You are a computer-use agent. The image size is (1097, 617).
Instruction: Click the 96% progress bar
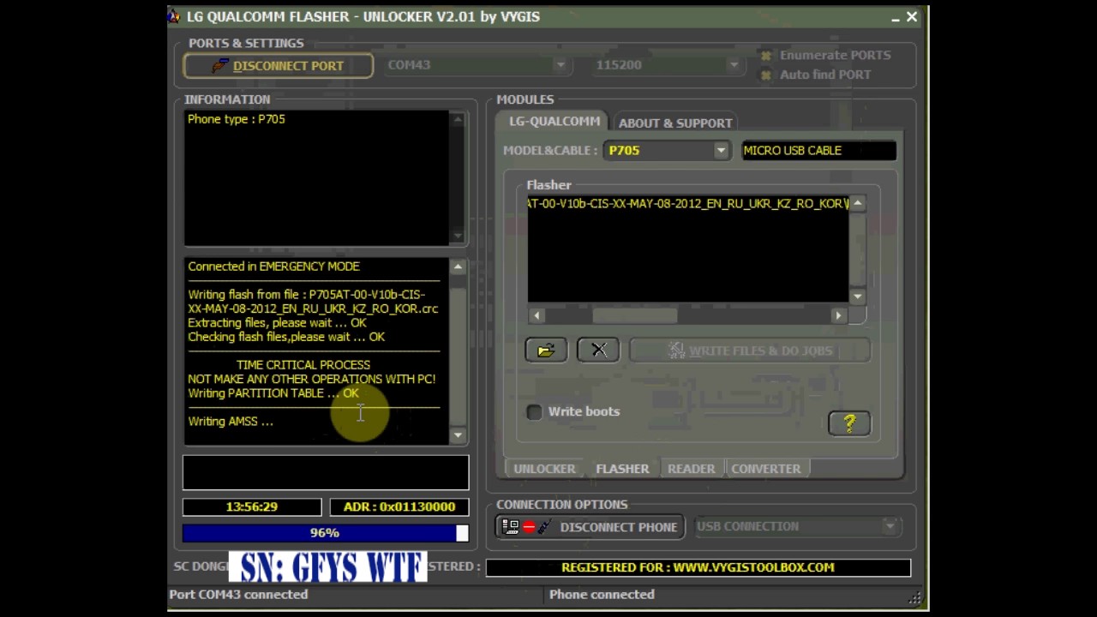(326, 533)
